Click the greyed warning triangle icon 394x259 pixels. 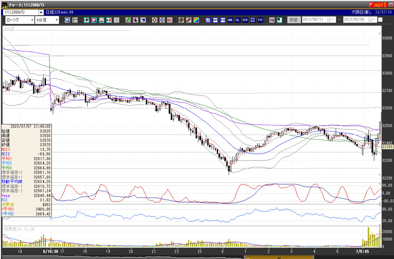coord(116,20)
